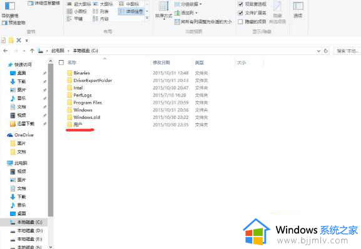The width and height of the screenshot is (361, 249).
Task: Open recent locations dropdown arrow
Action: 24,51
